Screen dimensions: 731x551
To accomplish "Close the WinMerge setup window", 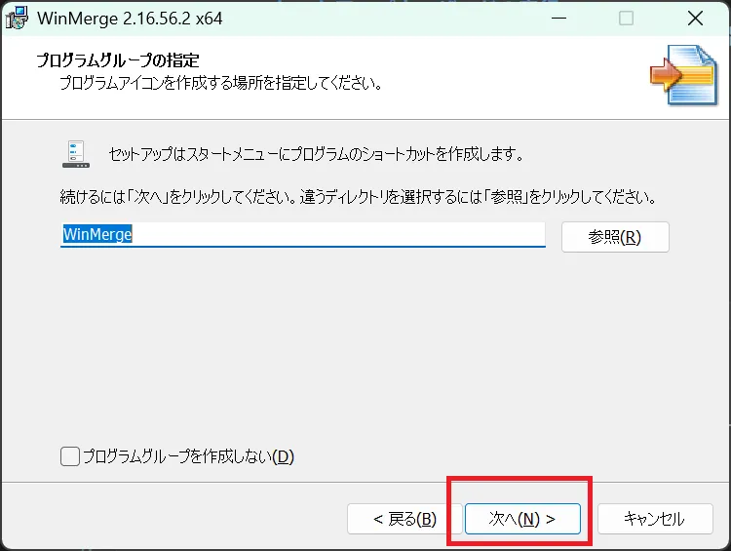I will point(695,19).
